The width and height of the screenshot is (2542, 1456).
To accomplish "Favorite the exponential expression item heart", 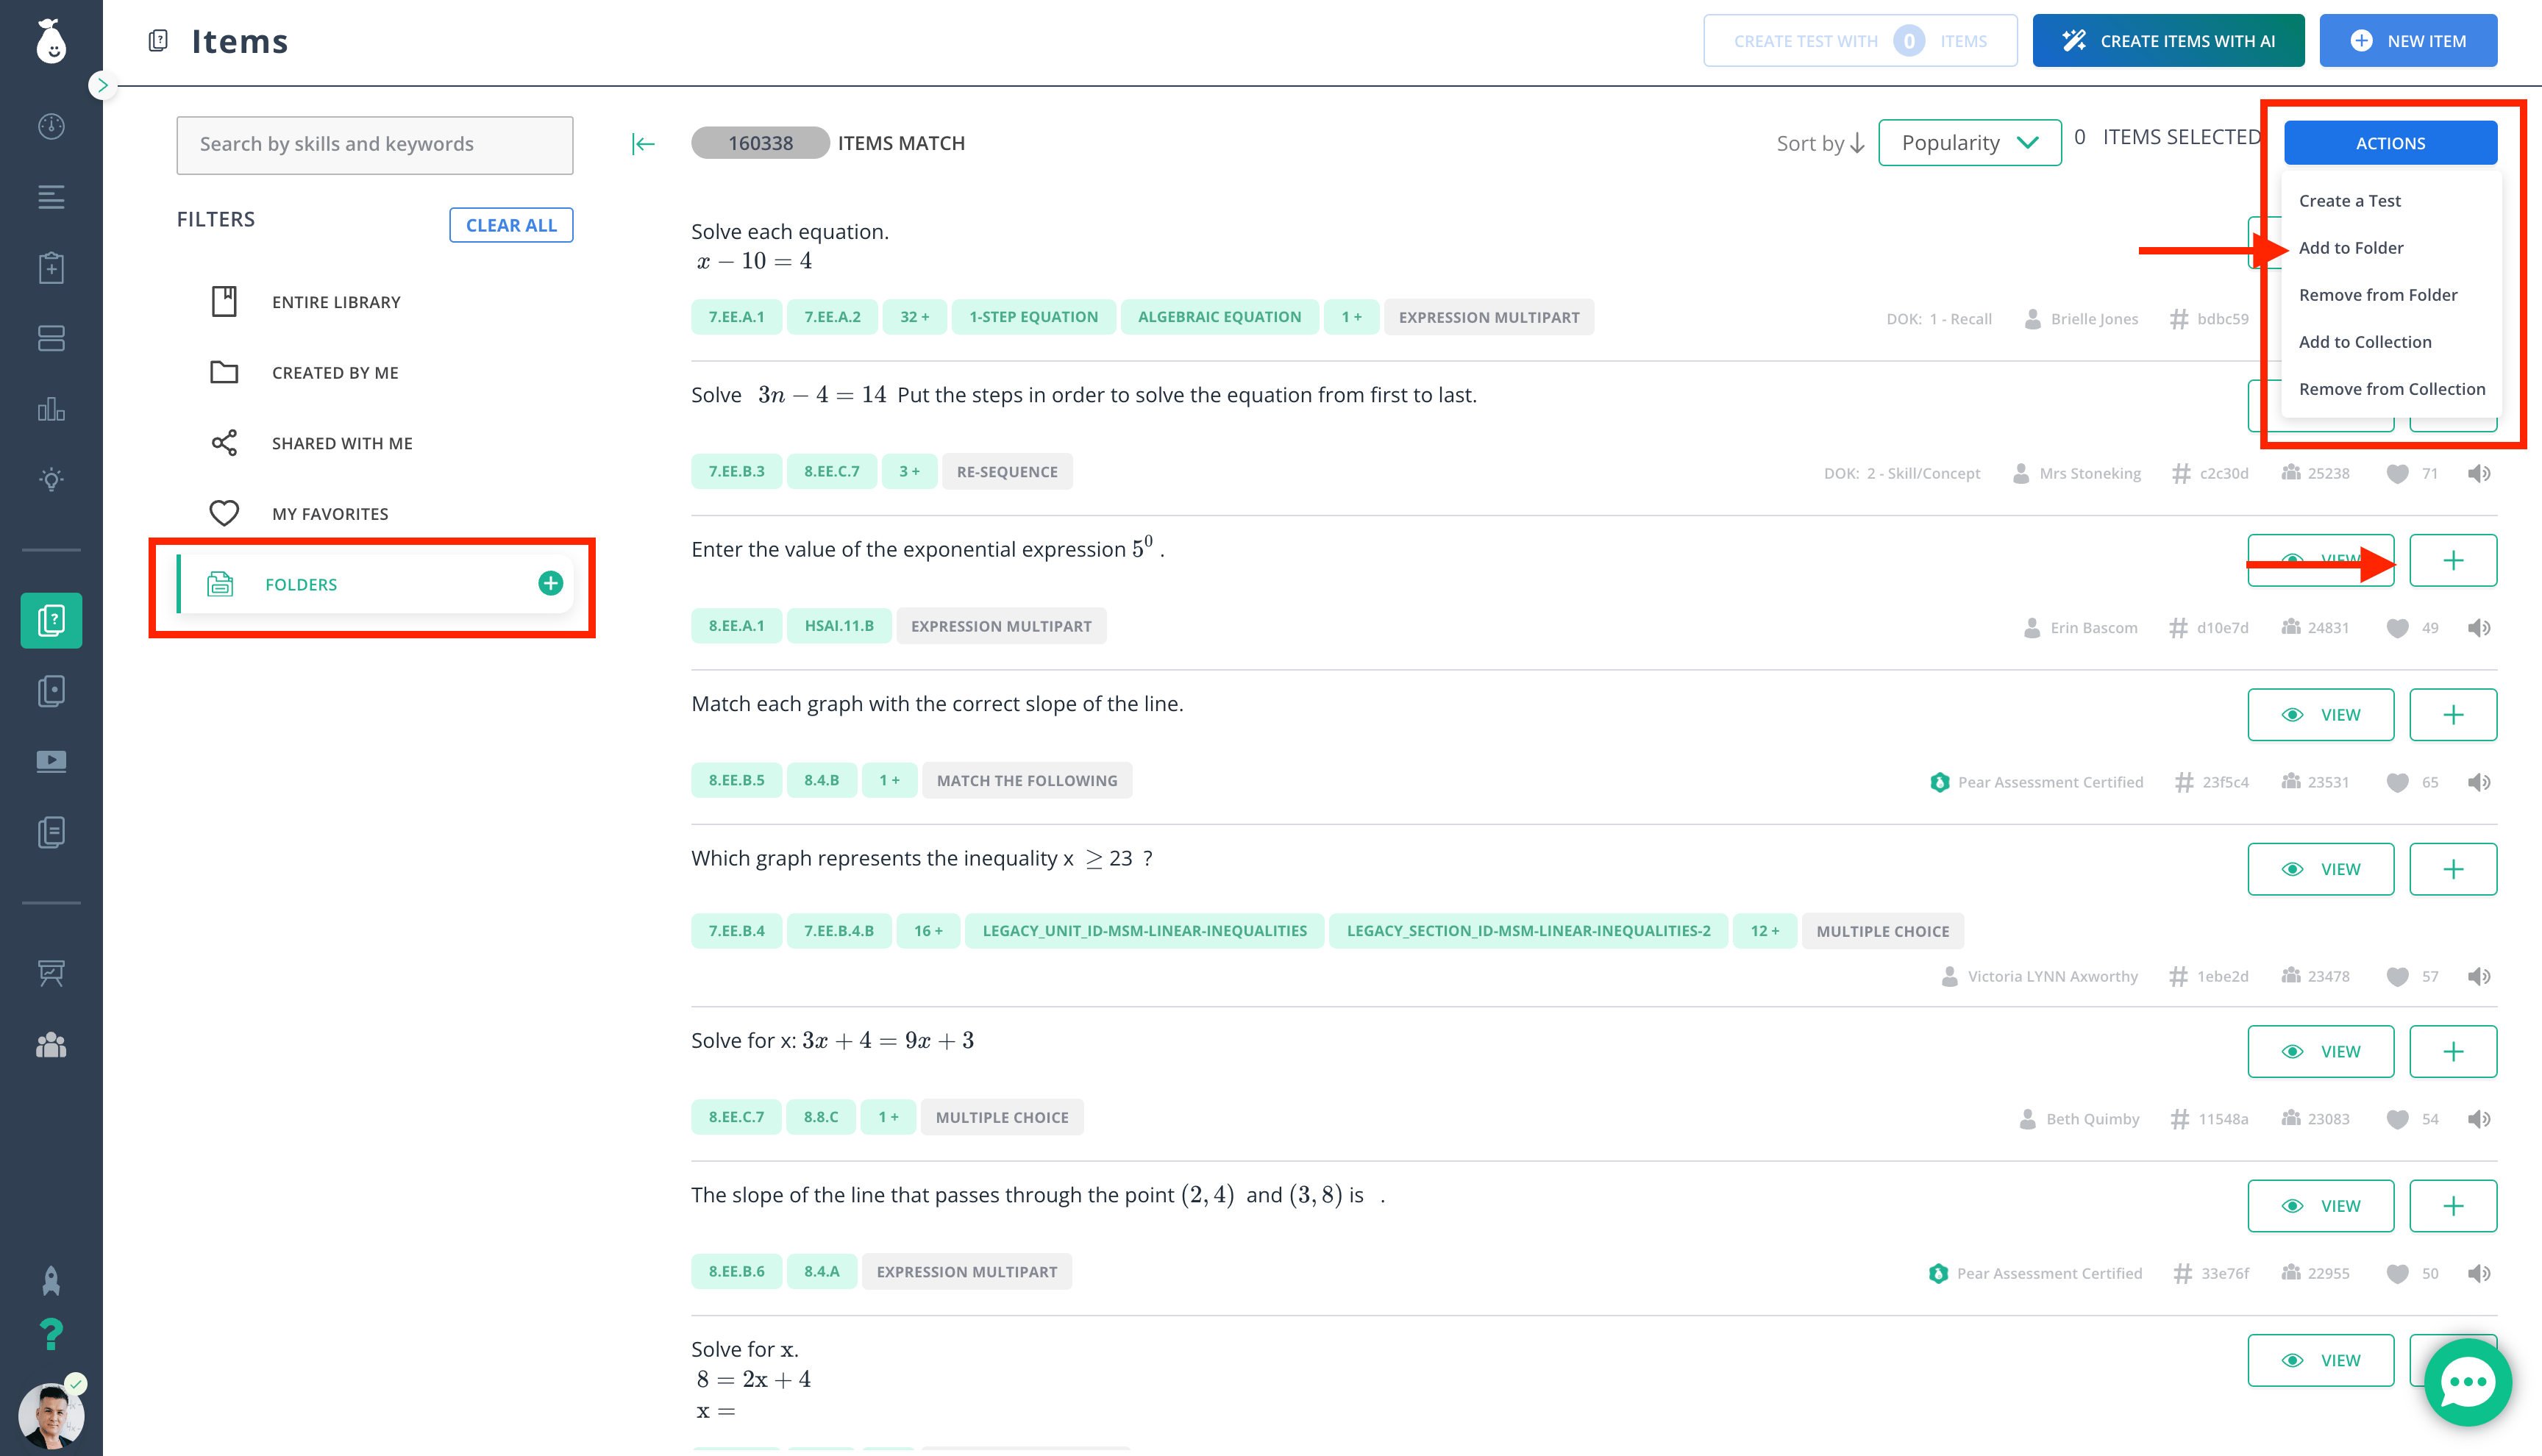I will 2397,628.
